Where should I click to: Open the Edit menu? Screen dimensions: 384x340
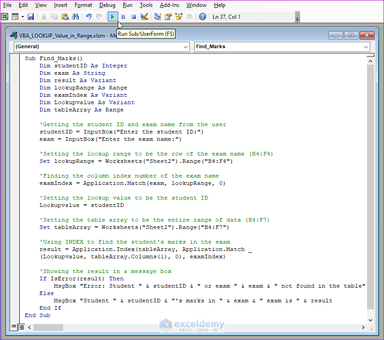click(x=23, y=5)
